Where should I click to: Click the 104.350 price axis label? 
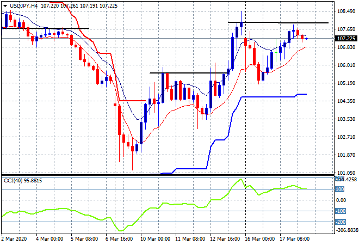point(346,101)
